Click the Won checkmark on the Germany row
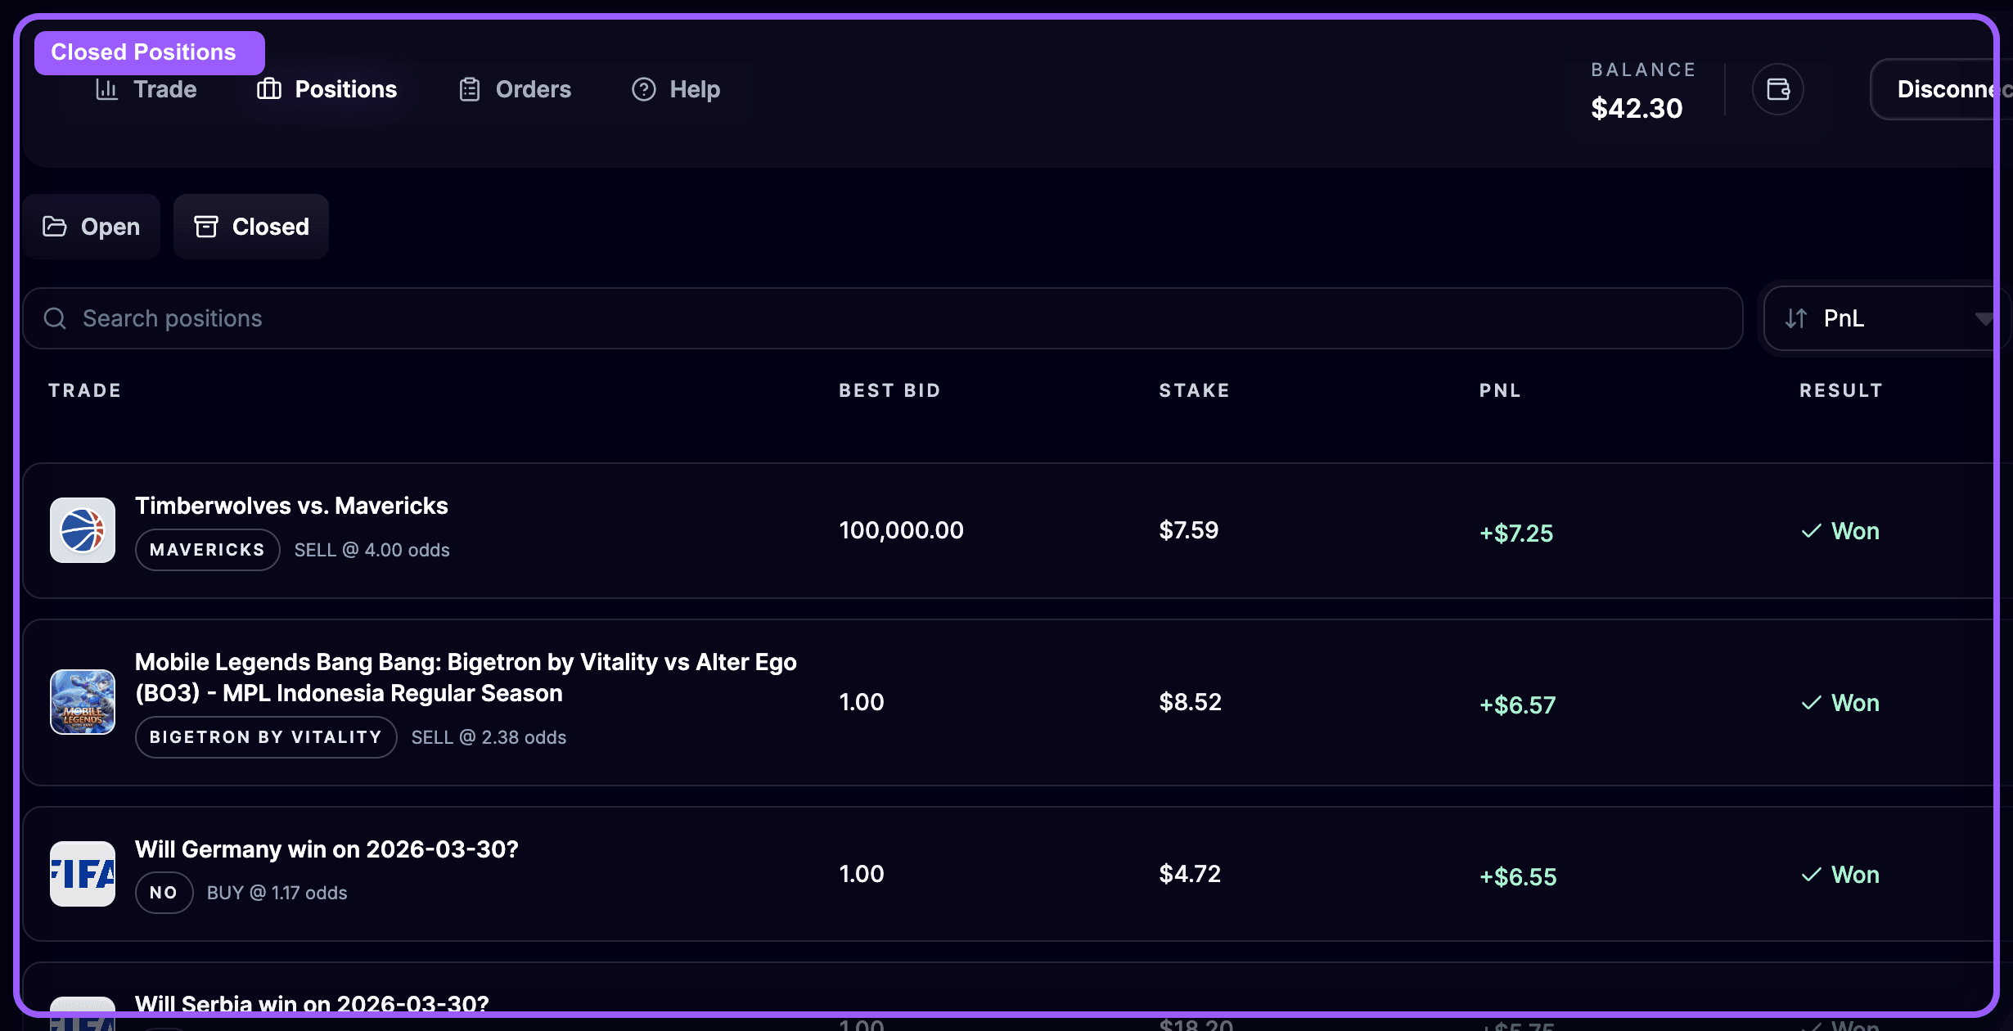Image resolution: width=2013 pixels, height=1031 pixels. tap(1812, 875)
